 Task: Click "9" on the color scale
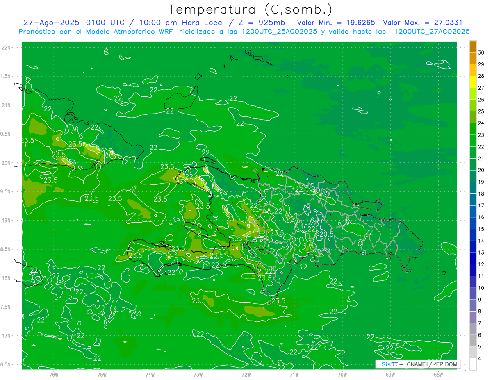[480, 300]
